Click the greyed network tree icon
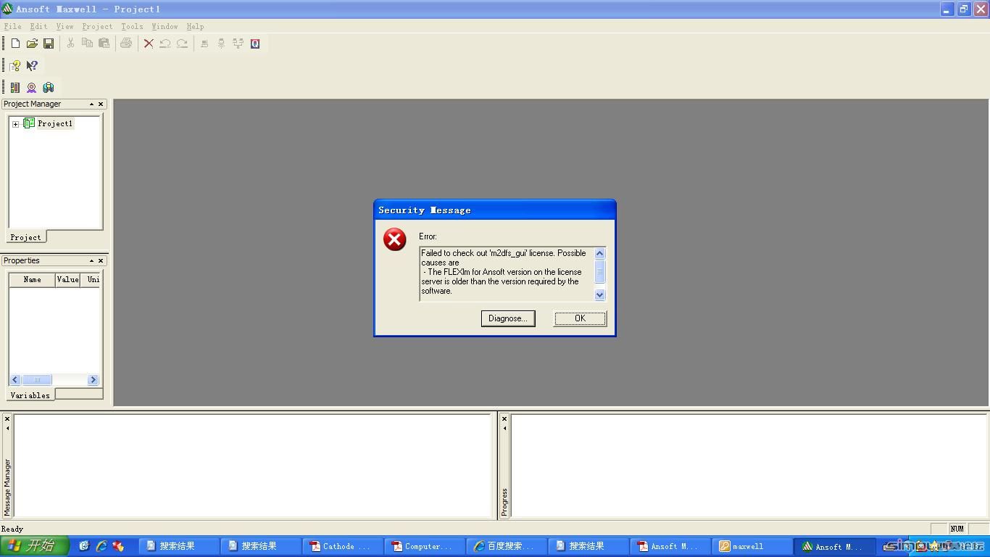Viewport: 990px width, 557px height. (x=238, y=44)
